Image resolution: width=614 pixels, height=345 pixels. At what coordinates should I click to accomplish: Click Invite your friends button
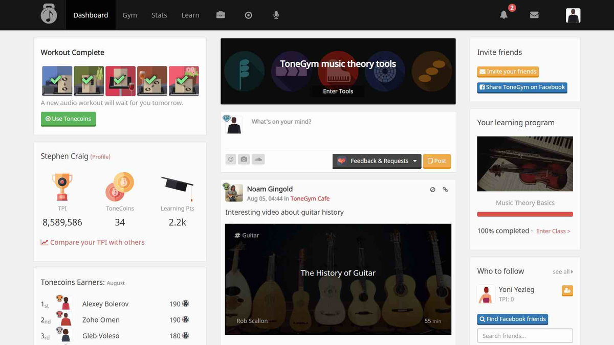[x=508, y=72]
